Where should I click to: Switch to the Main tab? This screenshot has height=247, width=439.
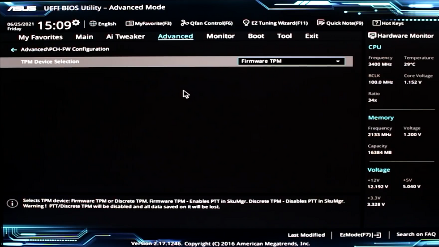coord(84,37)
